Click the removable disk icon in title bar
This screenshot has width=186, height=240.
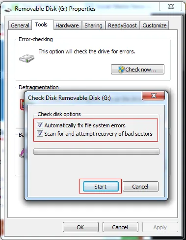point(8,10)
